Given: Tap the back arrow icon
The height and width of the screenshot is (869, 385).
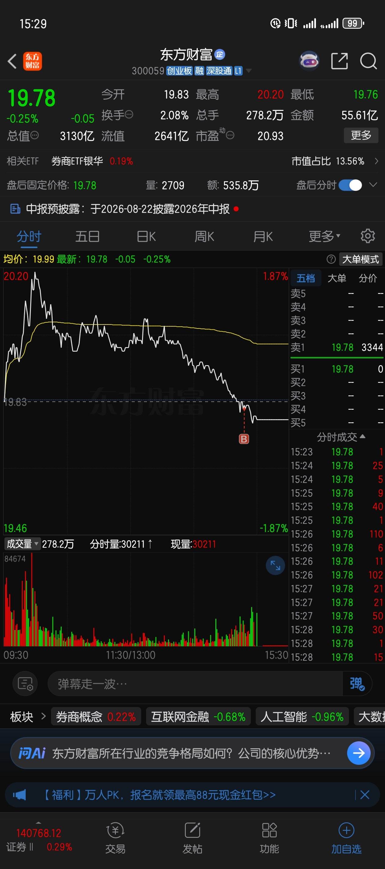Looking at the screenshot, I should pyautogui.click(x=12, y=61).
